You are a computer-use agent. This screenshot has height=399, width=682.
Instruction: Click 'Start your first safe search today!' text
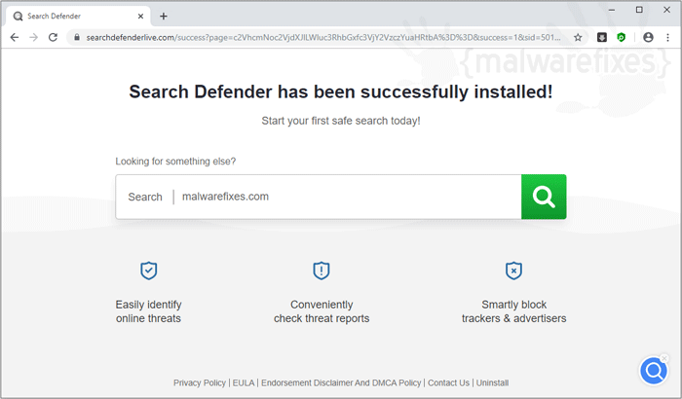point(341,121)
